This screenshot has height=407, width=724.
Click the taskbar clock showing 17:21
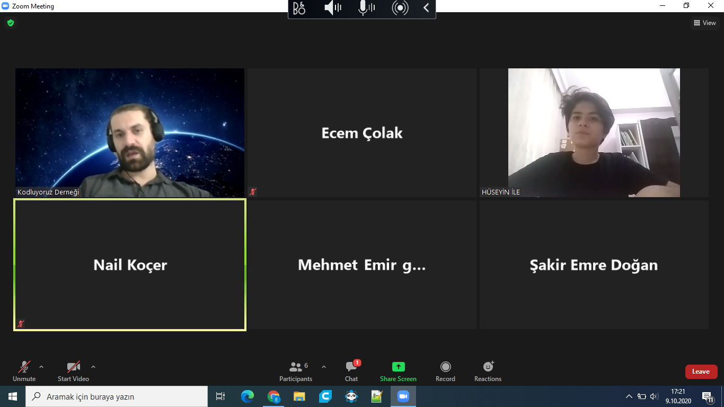(677, 396)
